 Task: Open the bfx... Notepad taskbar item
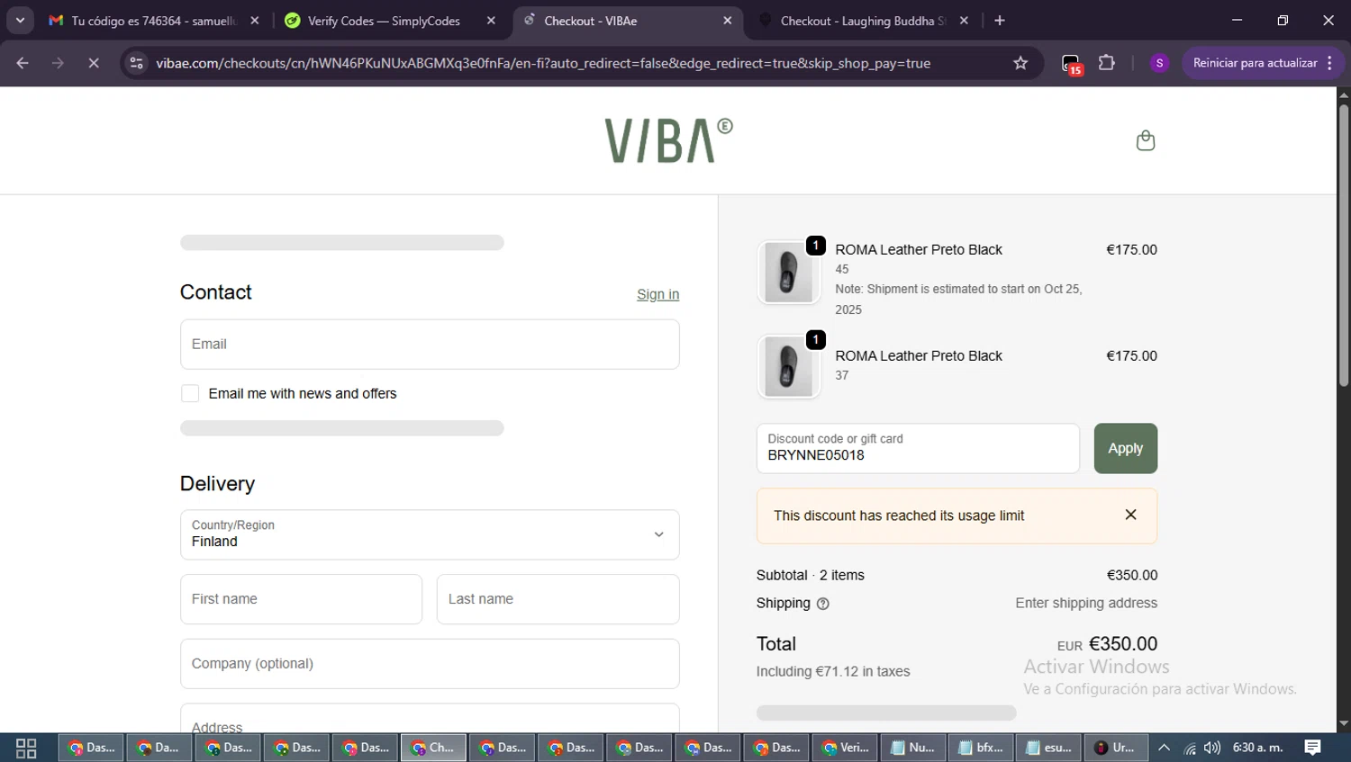[982, 748]
